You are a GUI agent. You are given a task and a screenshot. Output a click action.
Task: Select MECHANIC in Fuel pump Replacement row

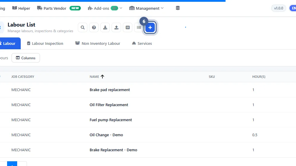click(x=21, y=120)
